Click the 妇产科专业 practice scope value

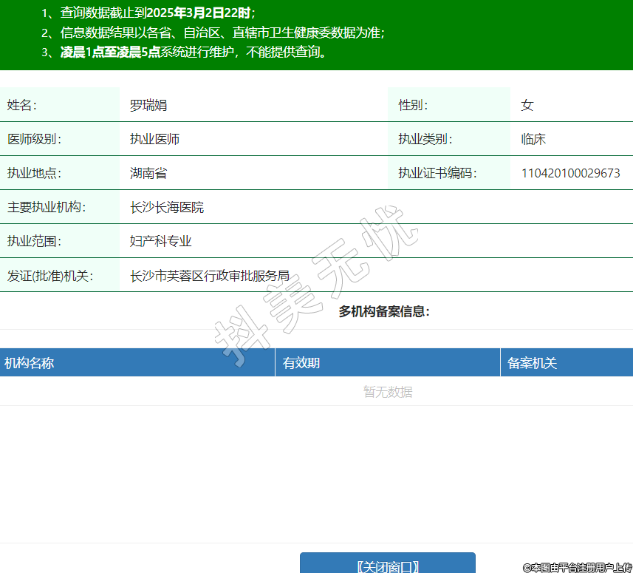(x=160, y=241)
